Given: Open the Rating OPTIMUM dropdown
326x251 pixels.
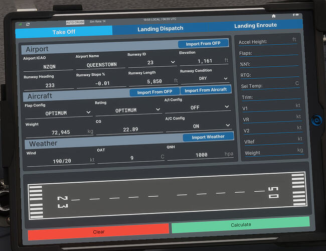Looking at the screenshot, I should 128,110.
